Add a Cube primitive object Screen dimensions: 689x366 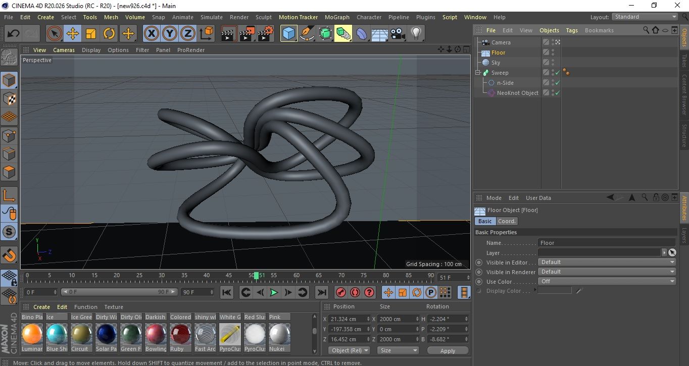[288, 34]
